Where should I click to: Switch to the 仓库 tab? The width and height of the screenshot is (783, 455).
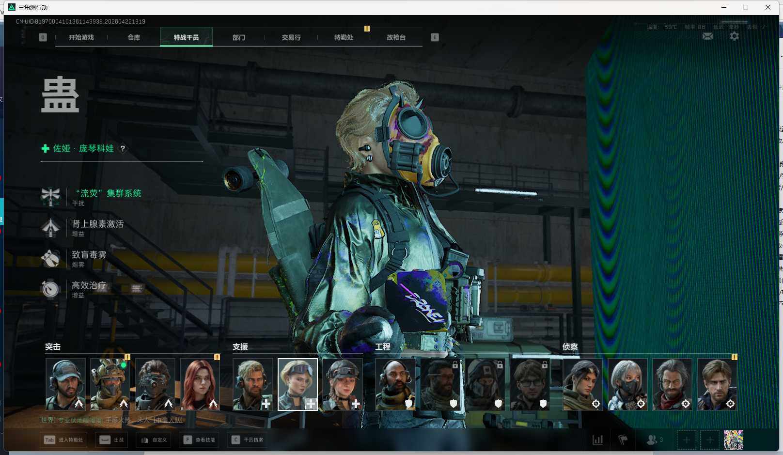tap(134, 37)
